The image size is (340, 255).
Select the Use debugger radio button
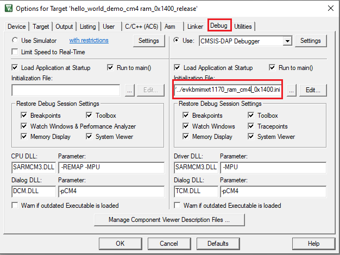click(x=177, y=41)
